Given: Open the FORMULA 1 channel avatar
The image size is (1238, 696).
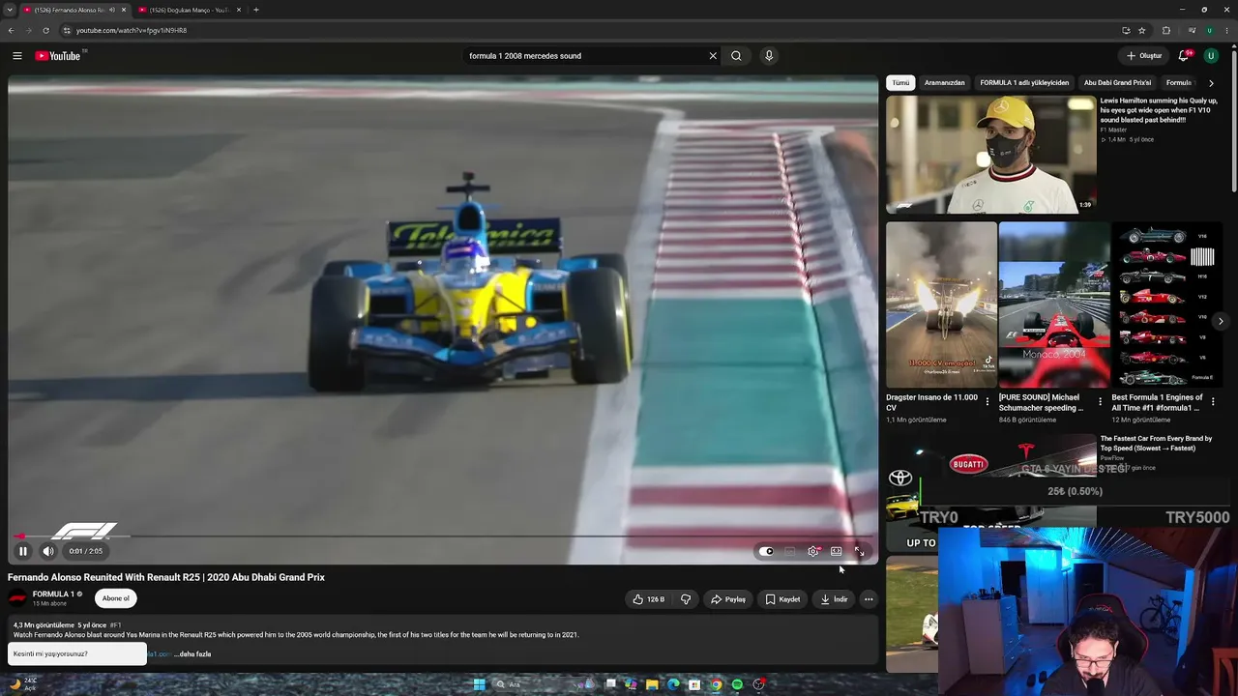Looking at the screenshot, I should pyautogui.click(x=17, y=598).
